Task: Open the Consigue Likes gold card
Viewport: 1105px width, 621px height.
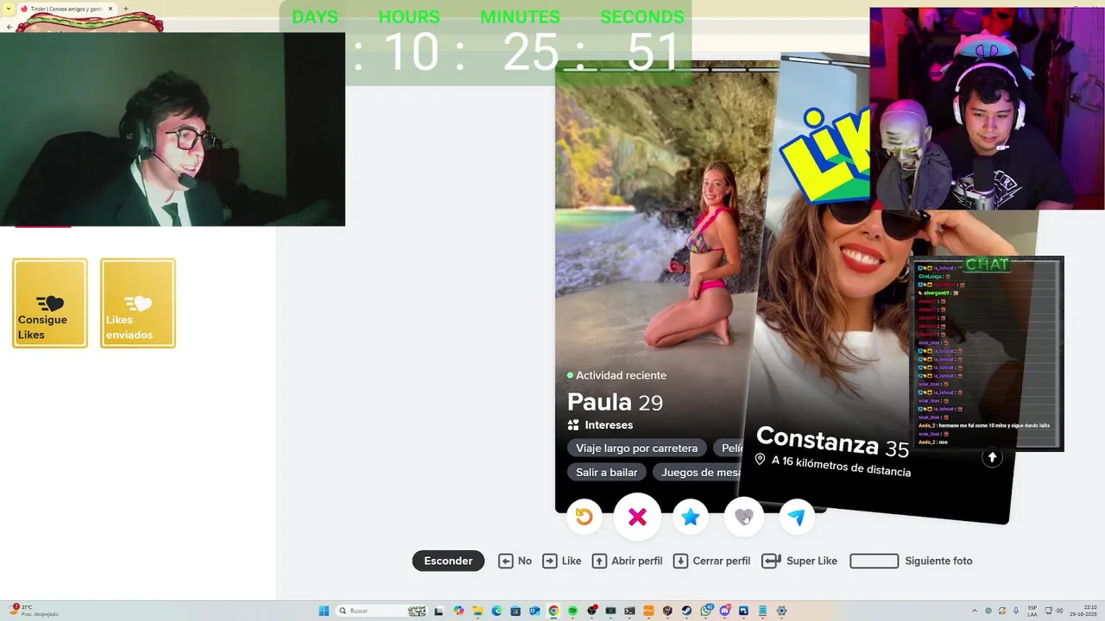Action: [x=50, y=304]
